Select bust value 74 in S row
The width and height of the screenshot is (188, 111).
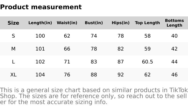(x=94, y=36)
